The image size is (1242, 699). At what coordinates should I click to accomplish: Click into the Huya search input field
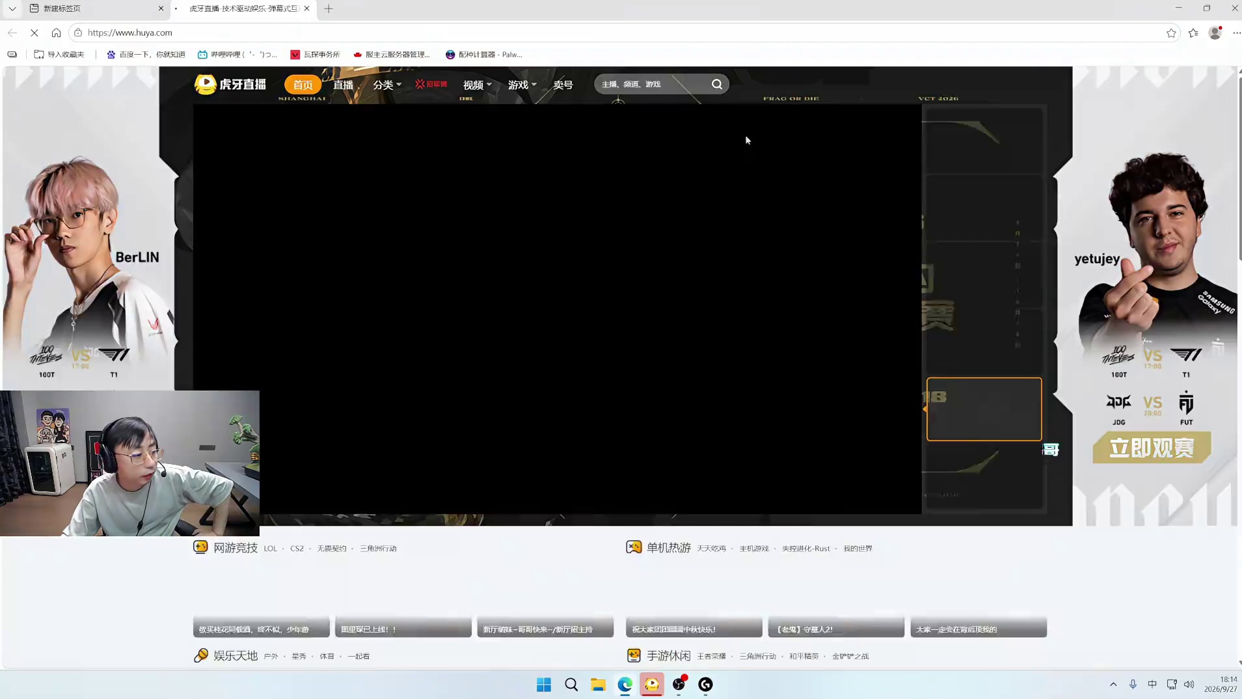point(651,84)
